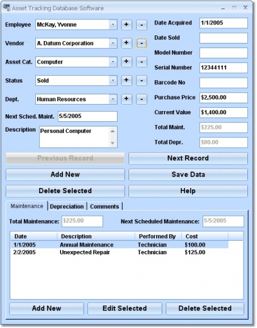Click Delete Selected record button above tabs
This screenshot has width=257, height=328.
(x=65, y=191)
